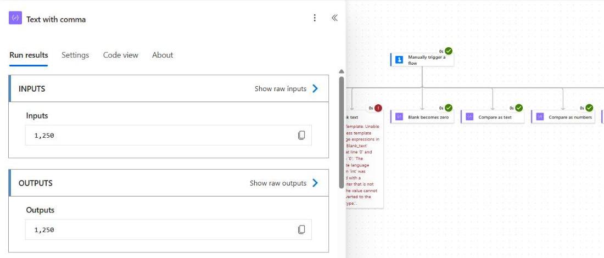Click the scrollbar up arrow
Viewport: 604px width, 258px height.
tap(342, 71)
